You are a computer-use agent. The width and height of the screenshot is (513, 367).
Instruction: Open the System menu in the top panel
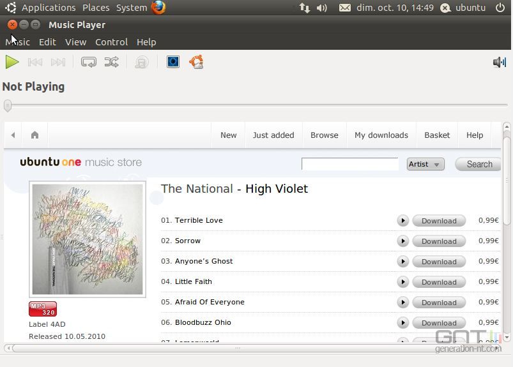coord(132,8)
